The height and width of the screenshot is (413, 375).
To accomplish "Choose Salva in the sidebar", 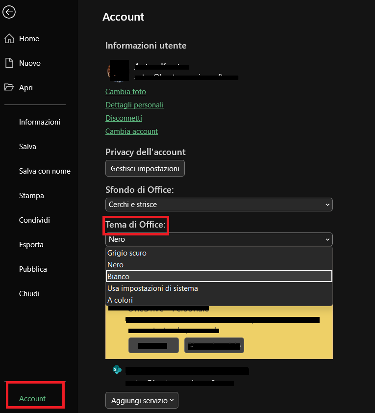I will click(x=27, y=147).
